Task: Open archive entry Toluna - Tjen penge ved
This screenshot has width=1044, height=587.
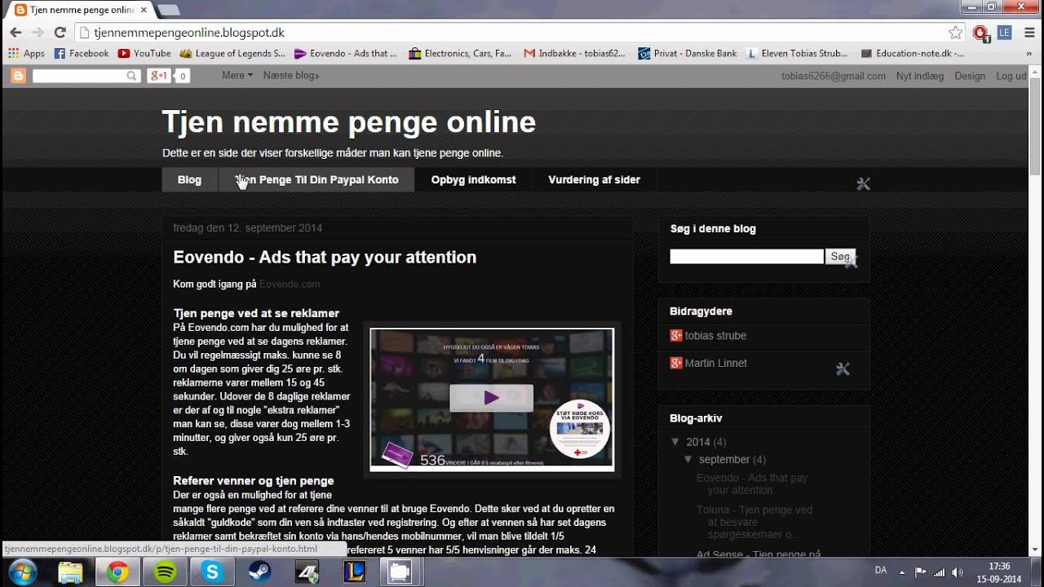Action: [754, 522]
